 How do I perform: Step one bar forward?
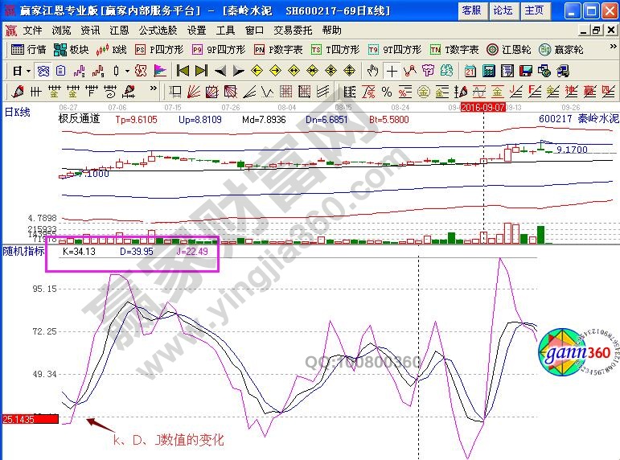(238, 72)
